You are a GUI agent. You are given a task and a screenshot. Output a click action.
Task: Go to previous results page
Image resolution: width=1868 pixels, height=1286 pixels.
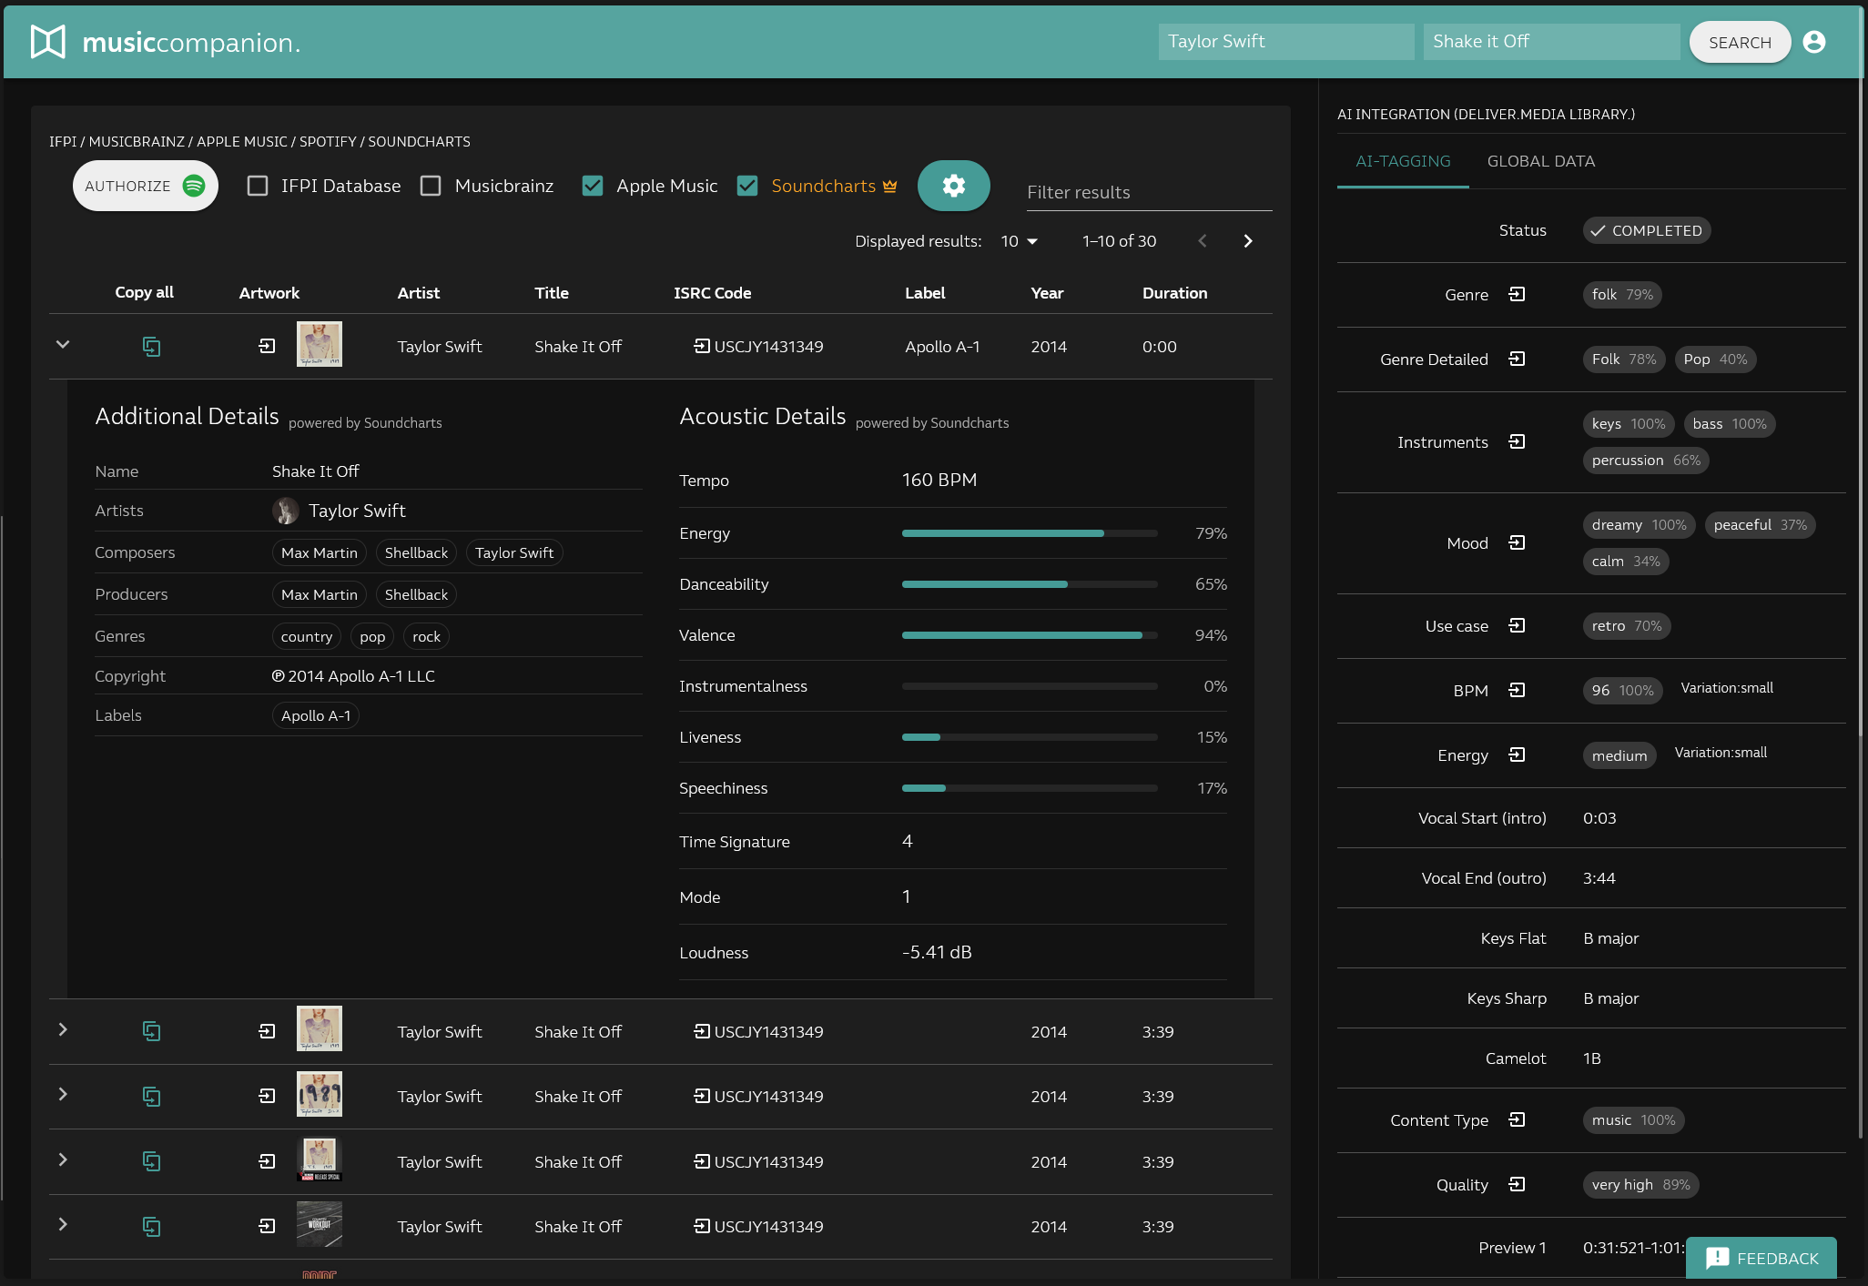1203,241
